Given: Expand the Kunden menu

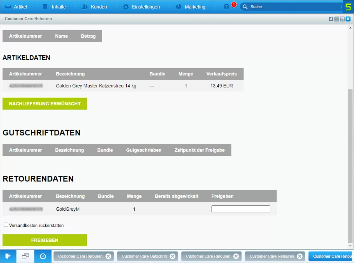Looking at the screenshot, I should [x=95, y=7].
